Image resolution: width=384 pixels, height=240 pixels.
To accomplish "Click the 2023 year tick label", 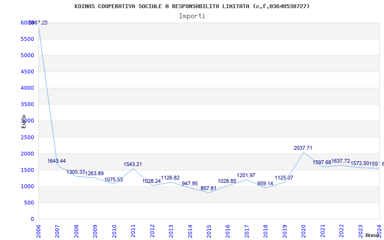I will click(x=360, y=231).
